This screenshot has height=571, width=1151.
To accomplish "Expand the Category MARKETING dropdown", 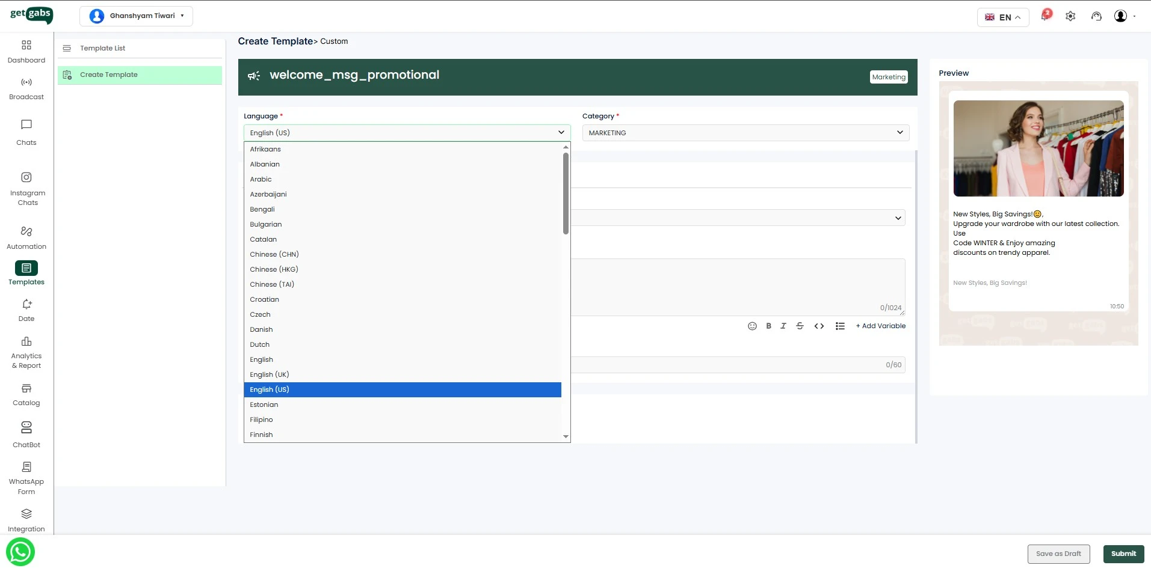I will pos(745,133).
